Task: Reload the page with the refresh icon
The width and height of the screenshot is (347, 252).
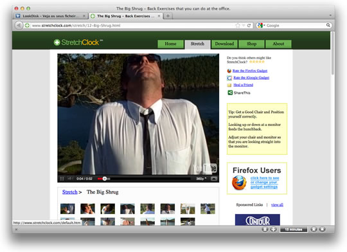Action: pos(249,26)
